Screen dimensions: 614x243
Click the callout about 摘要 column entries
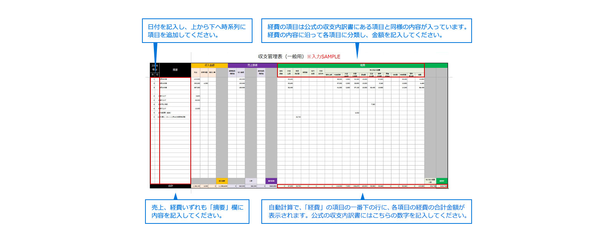pyautogui.click(x=197, y=211)
